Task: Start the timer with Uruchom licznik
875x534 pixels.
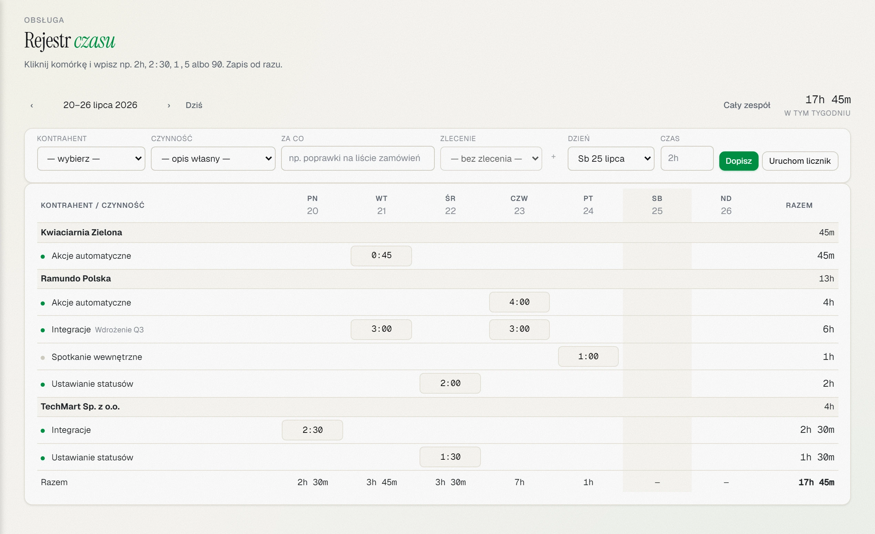Action: click(800, 161)
